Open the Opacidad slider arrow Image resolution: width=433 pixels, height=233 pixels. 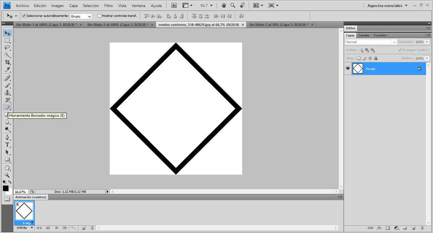tap(427, 42)
